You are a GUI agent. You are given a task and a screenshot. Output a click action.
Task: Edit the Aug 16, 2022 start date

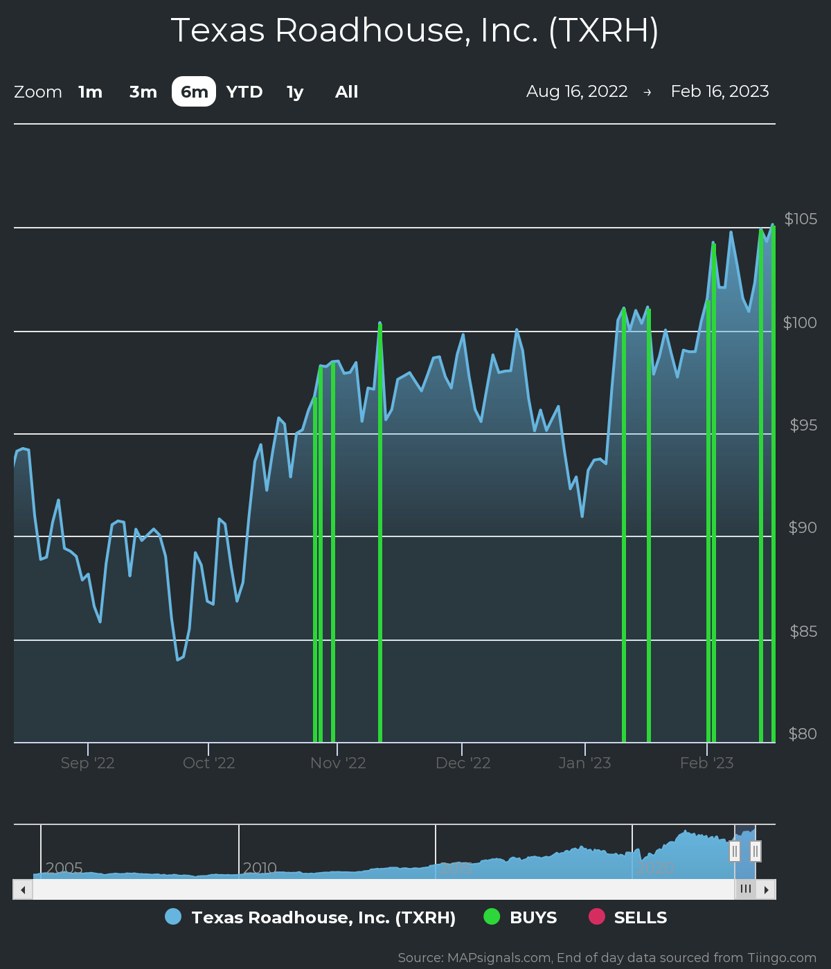(x=577, y=91)
